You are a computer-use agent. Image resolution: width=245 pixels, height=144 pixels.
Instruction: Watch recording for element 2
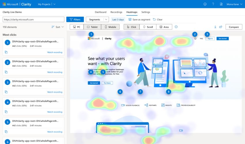pos(55,72)
